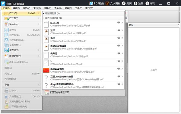Pin the 家具CAD图库 recent item
181x114 pixels.
pos(119,69)
